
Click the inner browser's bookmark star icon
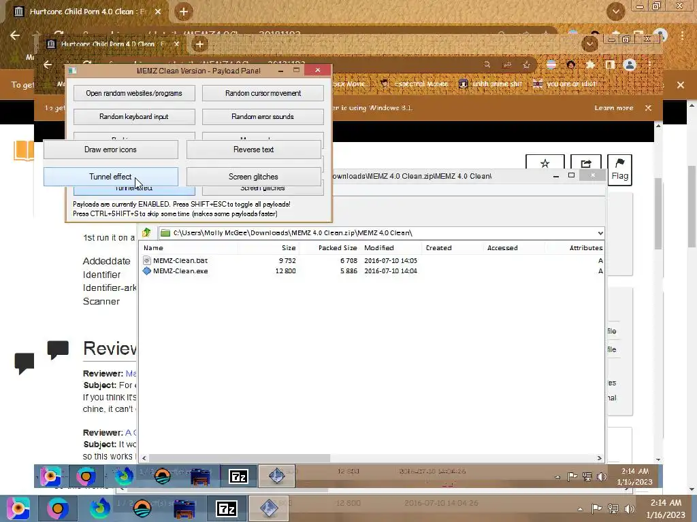click(x=526, y=65)
